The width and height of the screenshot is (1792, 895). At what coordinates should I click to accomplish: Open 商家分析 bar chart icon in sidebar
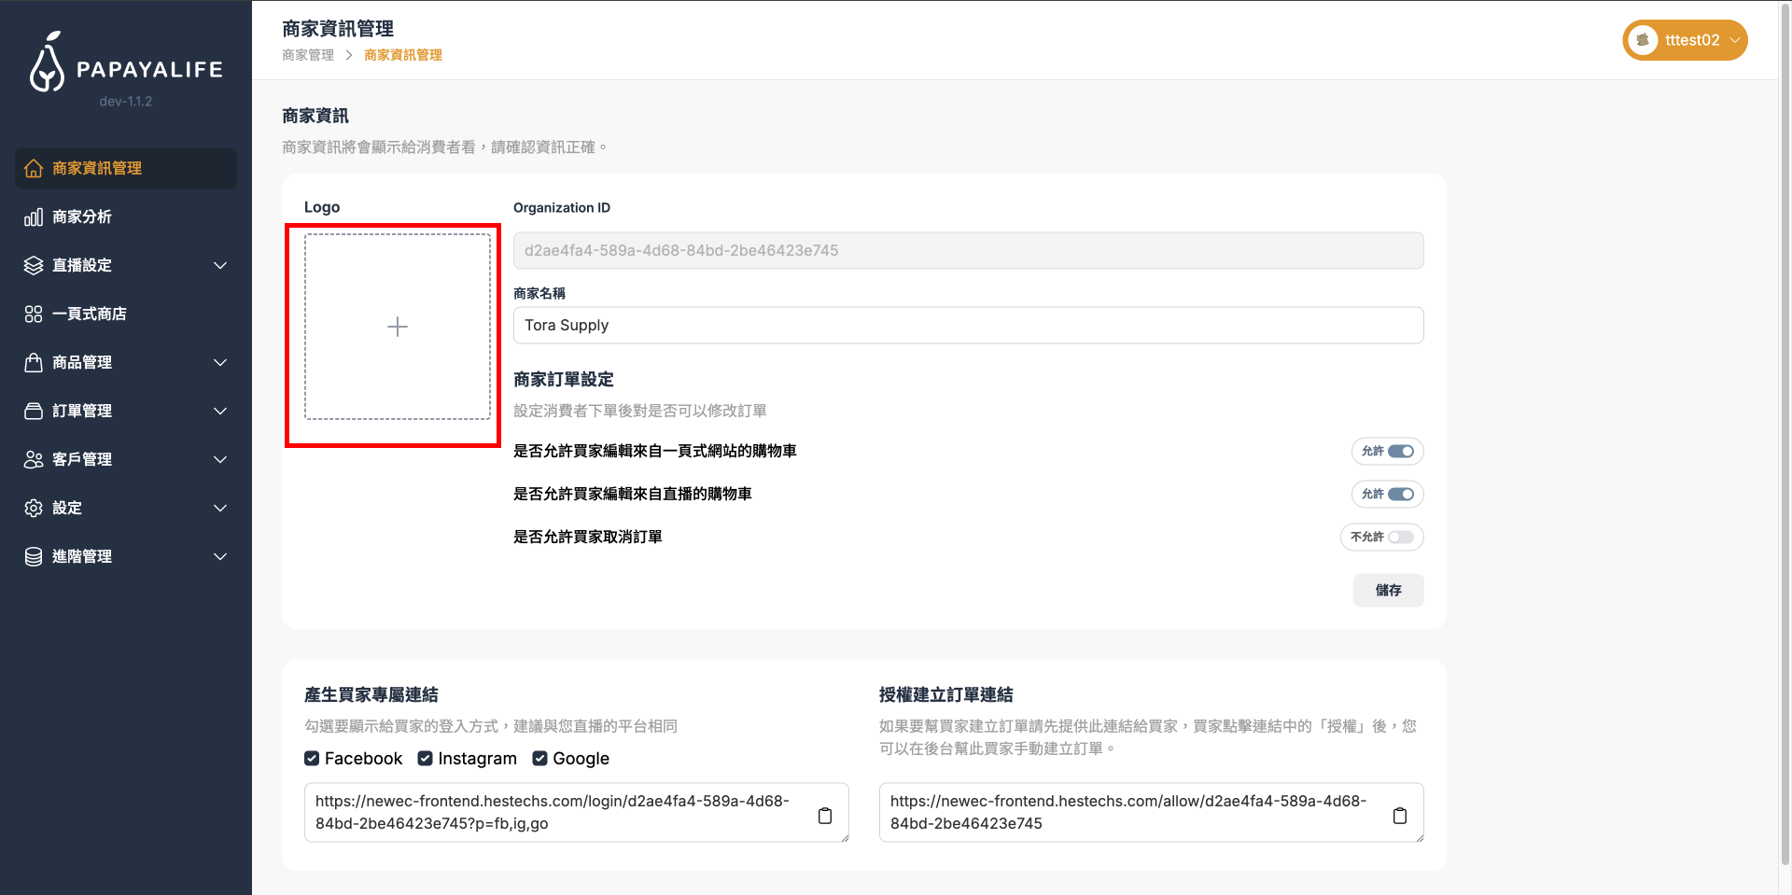[34, 217]
